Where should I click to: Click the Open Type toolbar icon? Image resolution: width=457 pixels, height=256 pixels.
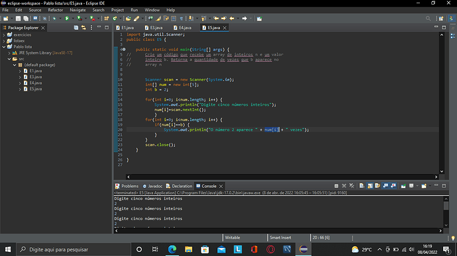pos(128,19)
